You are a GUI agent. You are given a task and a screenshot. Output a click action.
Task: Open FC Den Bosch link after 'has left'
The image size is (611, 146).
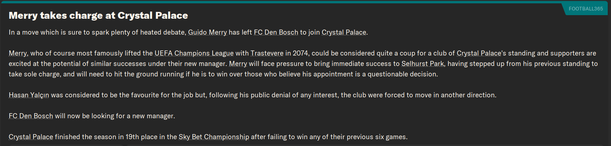click(276, 32)
